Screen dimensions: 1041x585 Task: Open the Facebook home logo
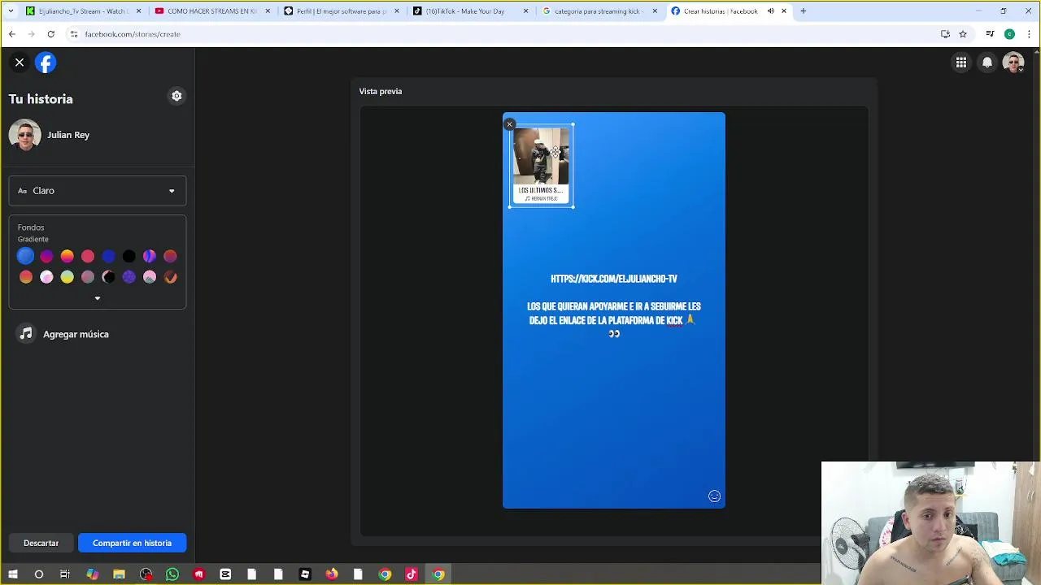point(46,63)
